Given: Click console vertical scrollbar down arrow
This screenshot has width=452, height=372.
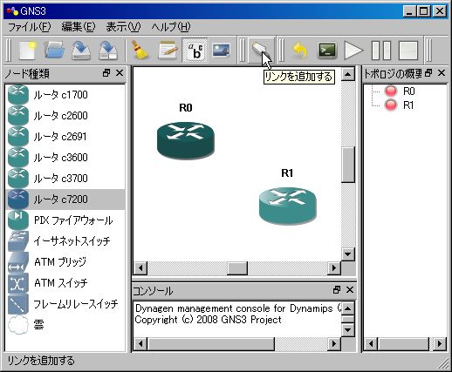Looking at the screenshot, I should tap(348, 330).
